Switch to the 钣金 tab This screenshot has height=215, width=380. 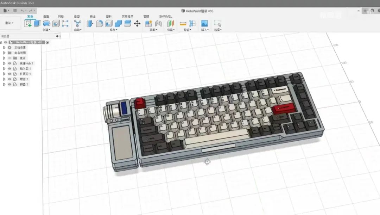93,17
